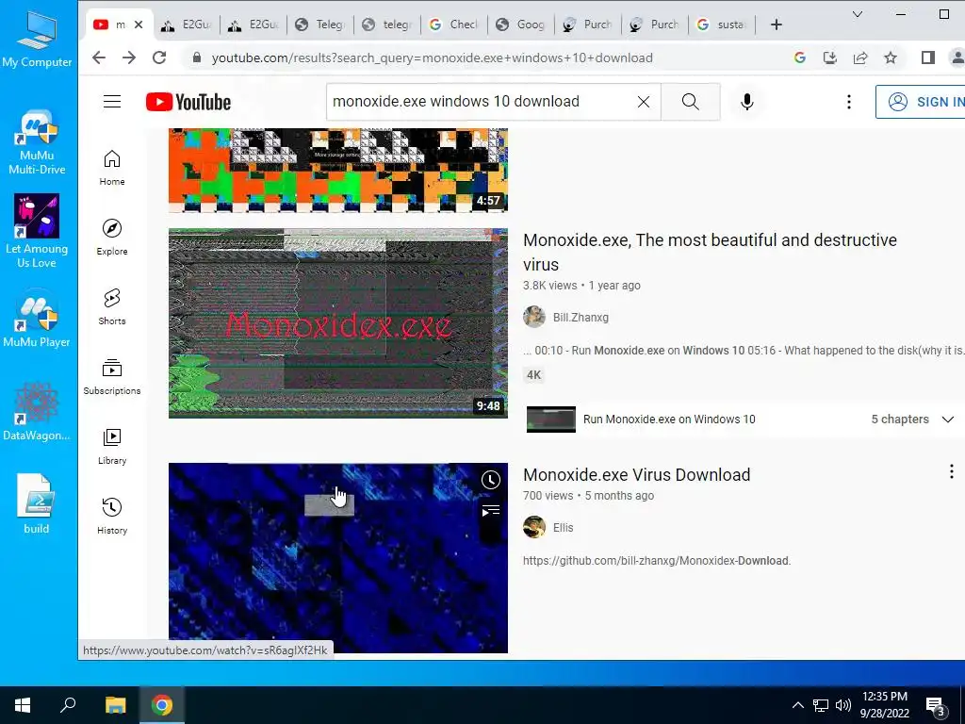Screen dimensions: 965x724
Task: Open a new browser tab
Action: [x=777, y=25]
